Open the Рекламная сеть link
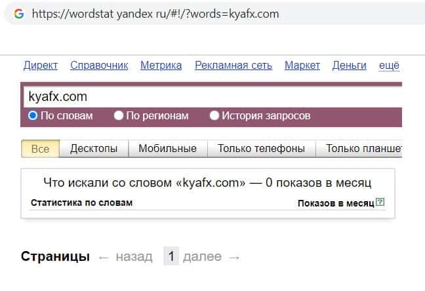 [233, 66]
